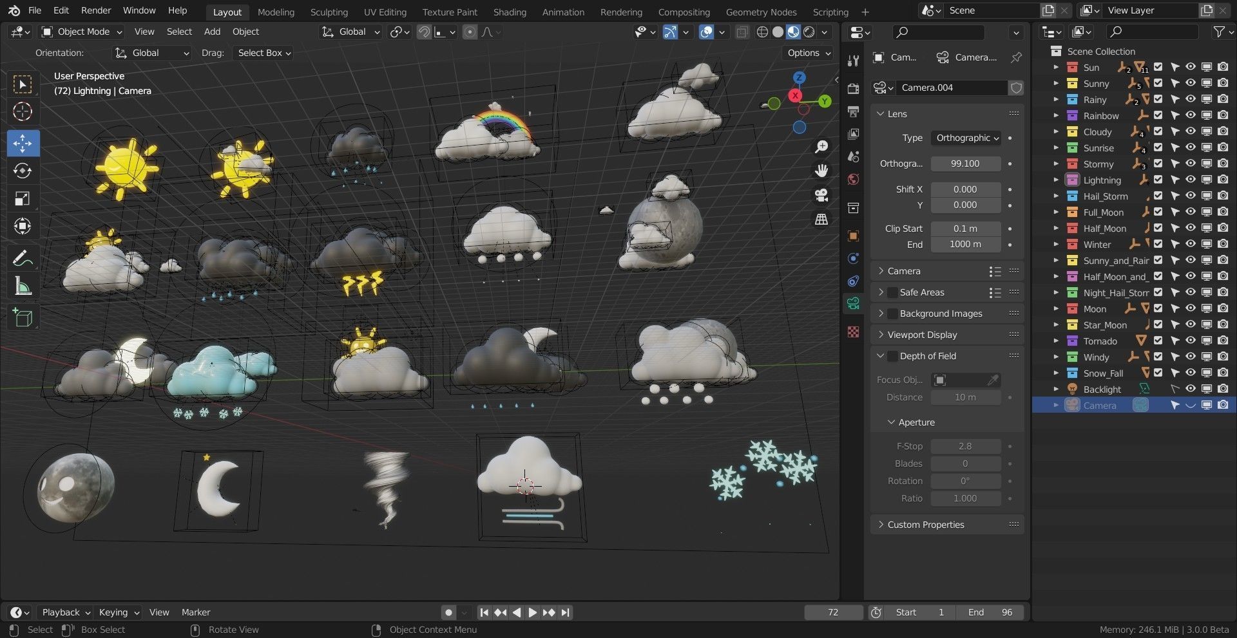Open the Object Mode dropdown
This screenshot has width=1237, height=638.
point(82,32)
